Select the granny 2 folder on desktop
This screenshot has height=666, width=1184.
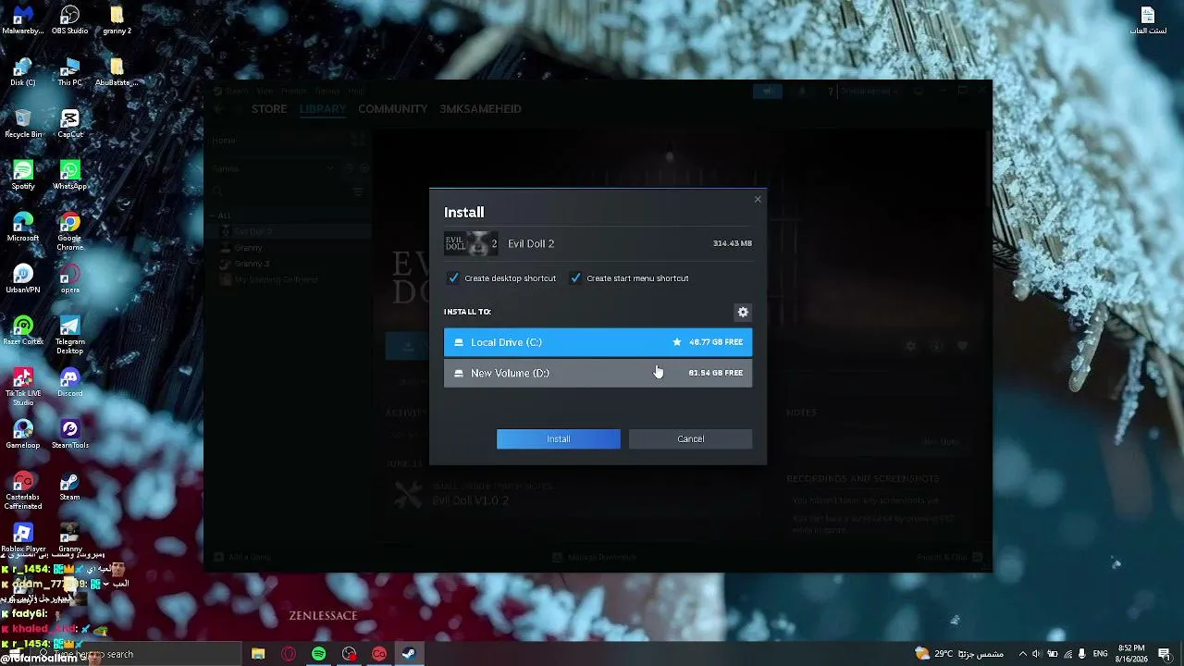(117, 20)
